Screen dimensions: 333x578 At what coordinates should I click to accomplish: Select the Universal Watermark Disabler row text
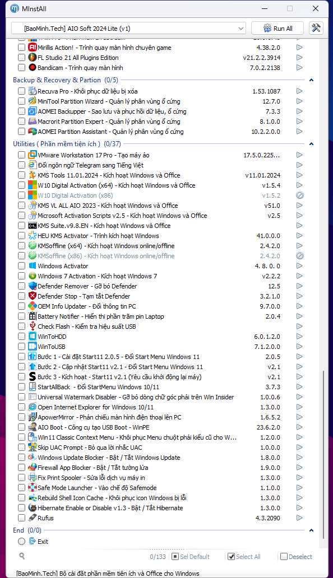[136, 397]
